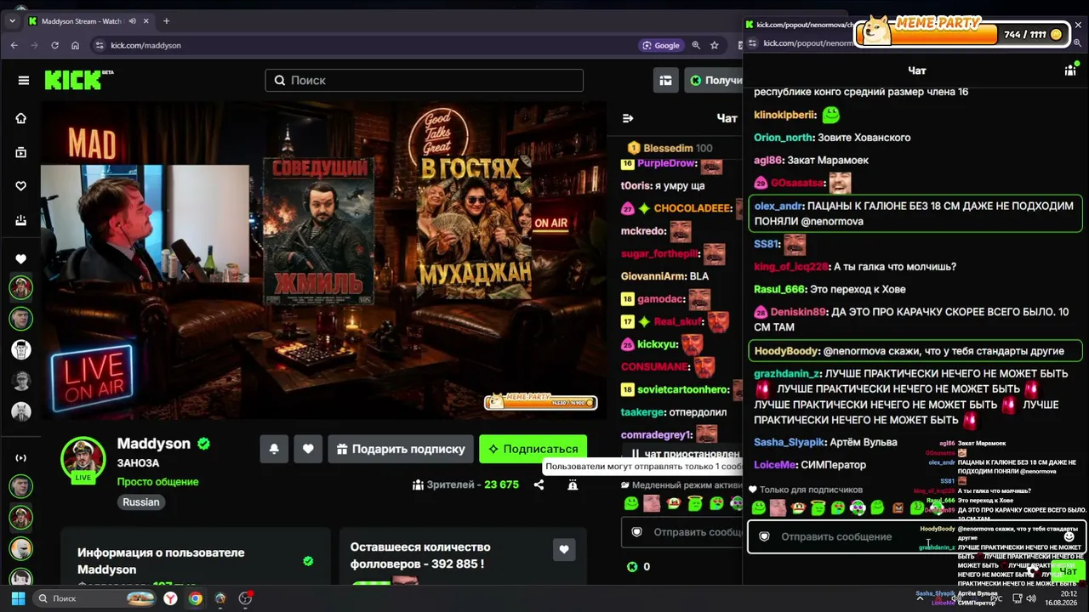
Task: Open Google Lens in address bar
Action: (661, 45)
